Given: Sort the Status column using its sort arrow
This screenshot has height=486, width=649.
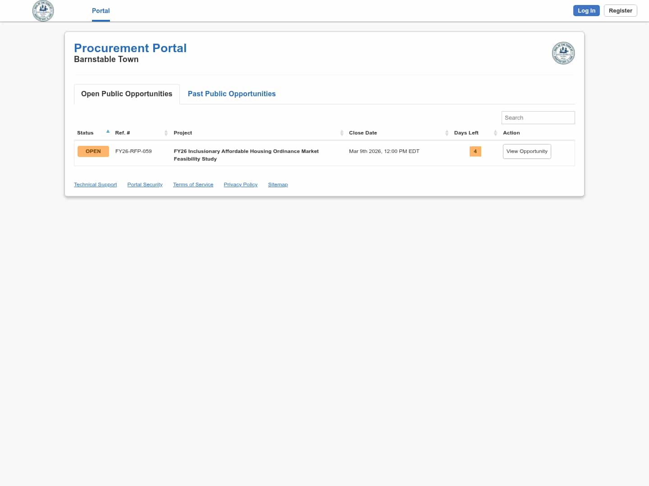Looking at the screenshot, I should coord(108,131).
